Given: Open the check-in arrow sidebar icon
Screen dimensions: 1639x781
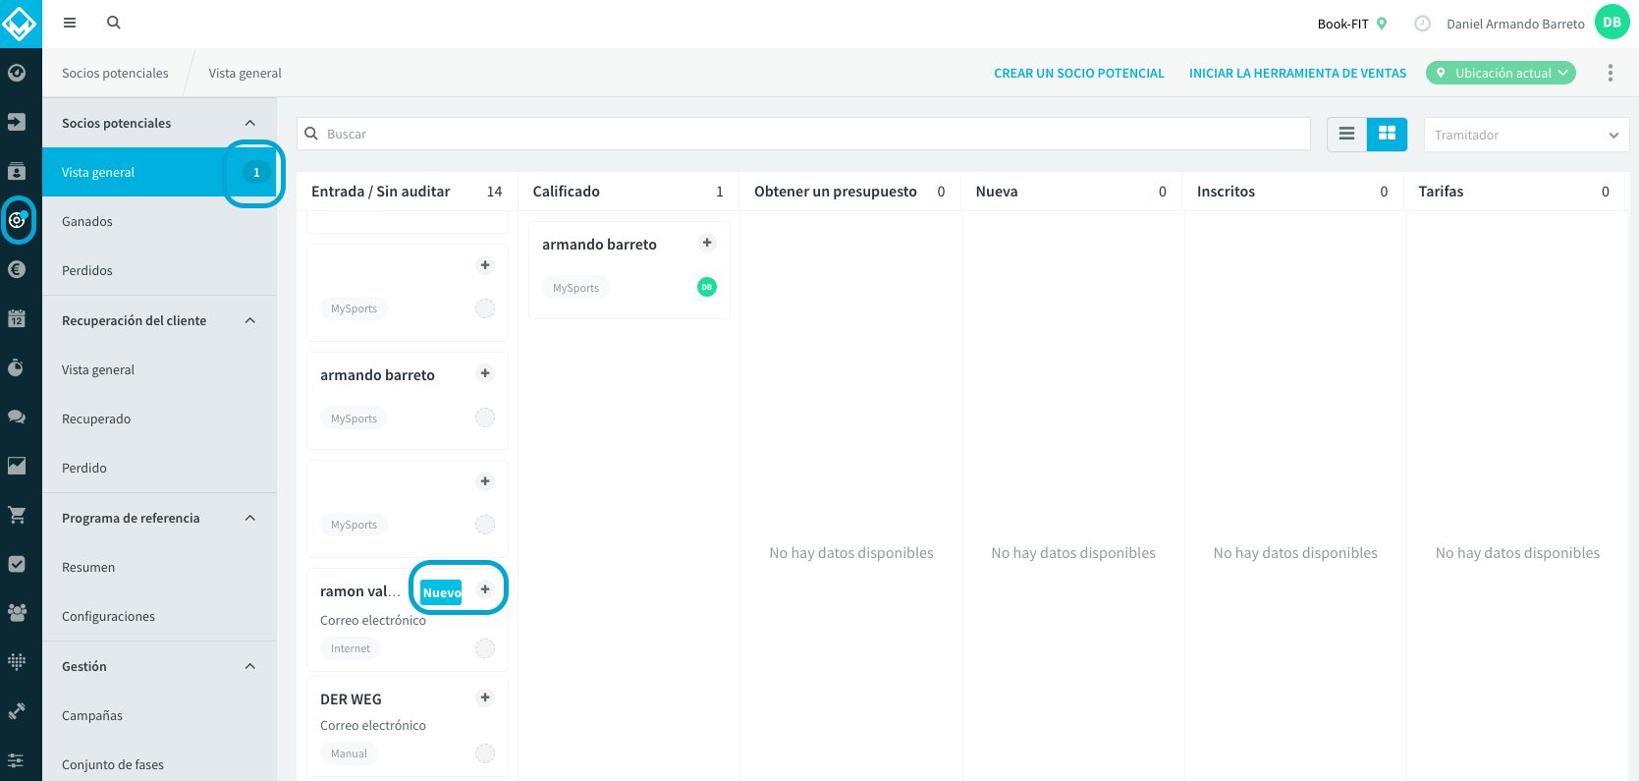Looking at the screenshot, I should tap(17, 122).
